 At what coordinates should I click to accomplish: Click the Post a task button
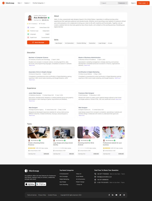click(143, 3)
